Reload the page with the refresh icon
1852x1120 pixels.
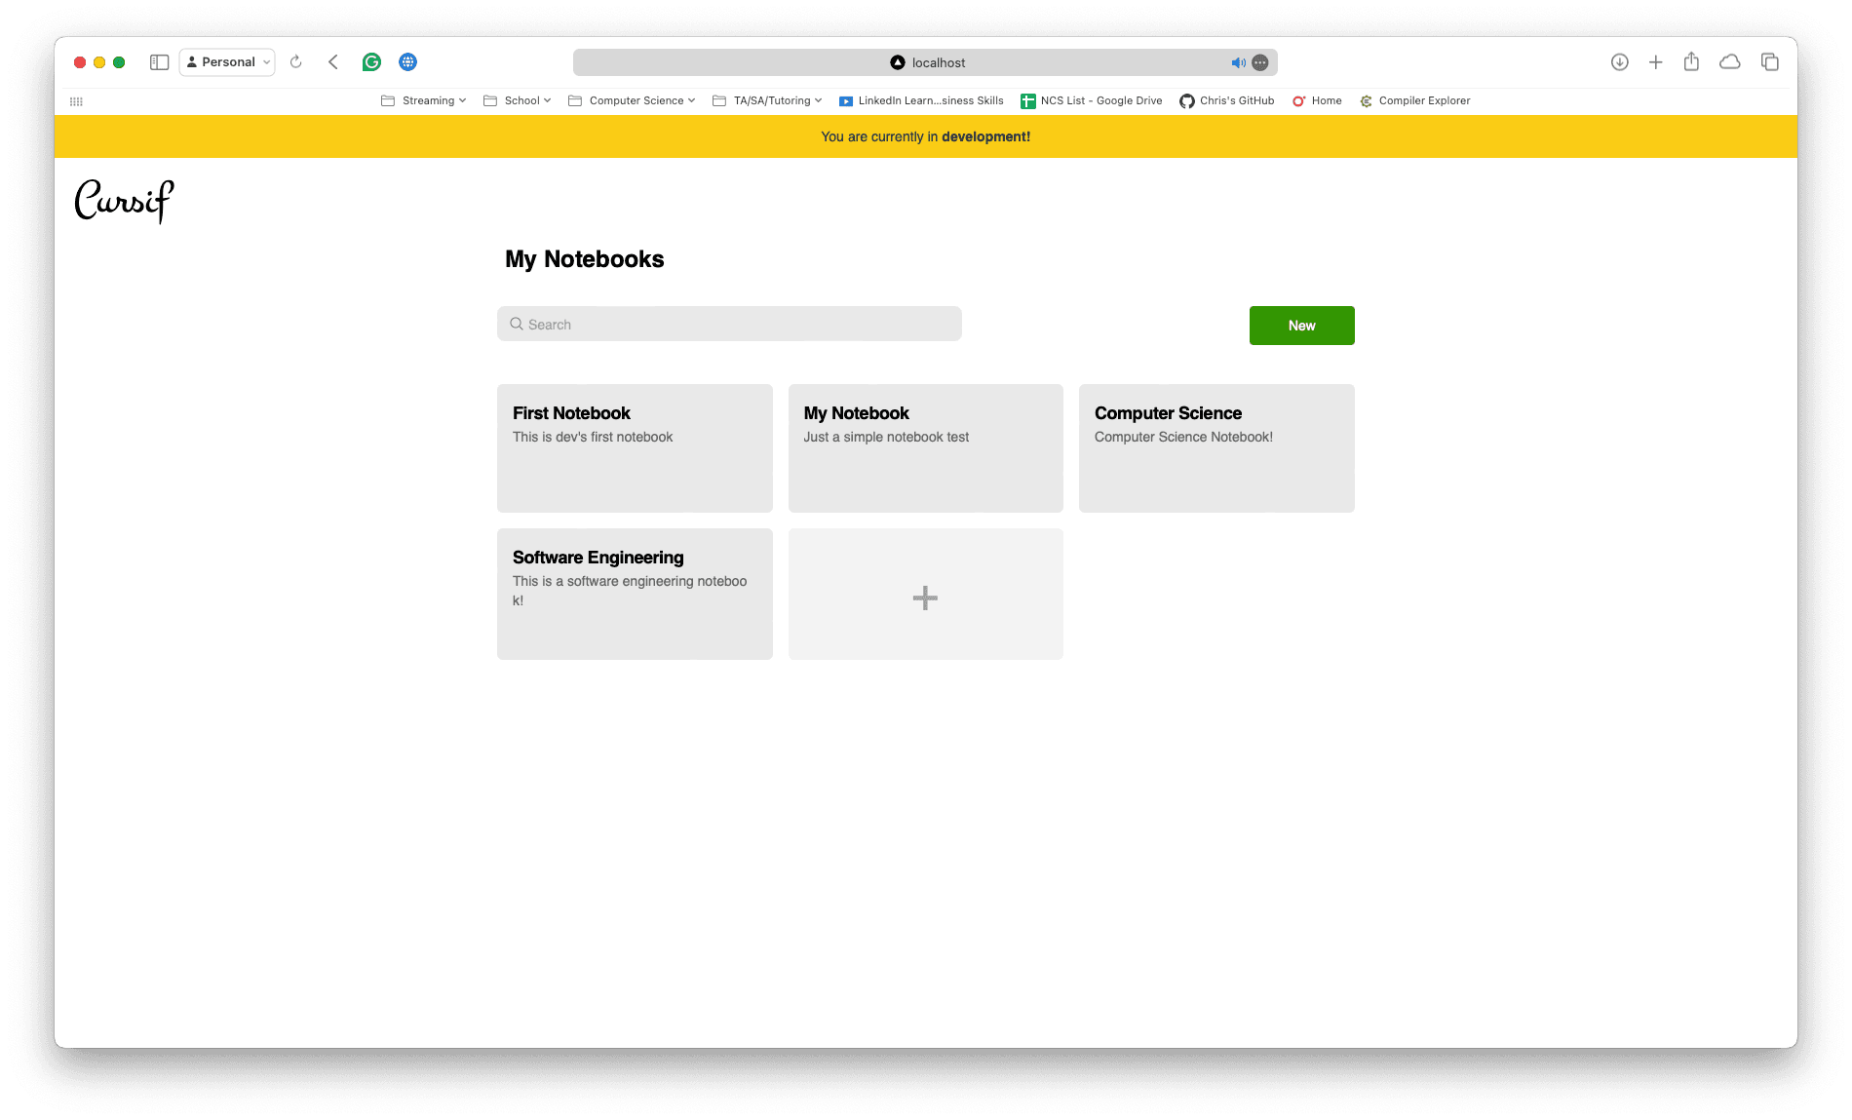coord(296,62)
